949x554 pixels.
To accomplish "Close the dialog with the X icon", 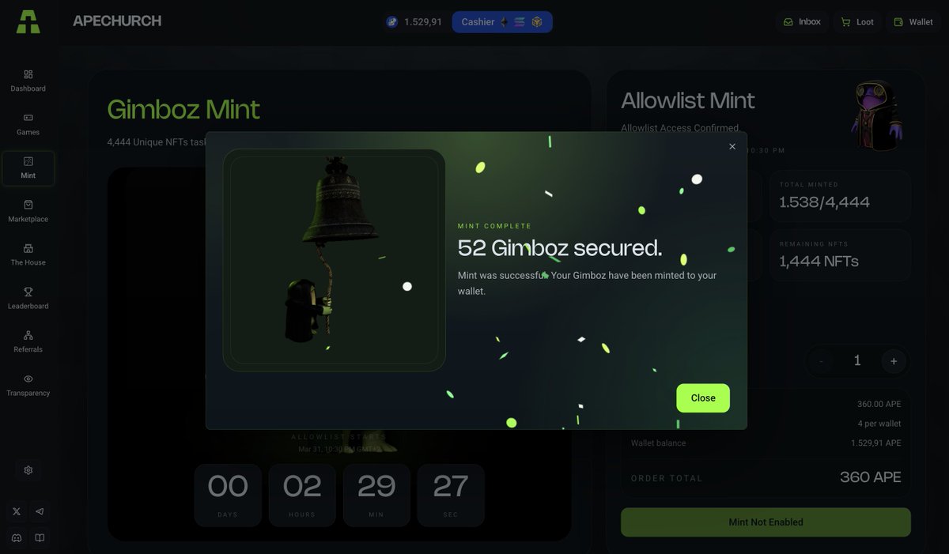I will click(x=732, y=146).
